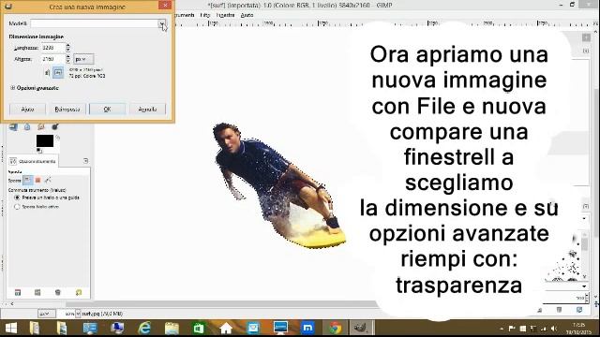Click the surf.jpg status bar text
The height and width of the screenshot is (337, 600).
[102, 314]
